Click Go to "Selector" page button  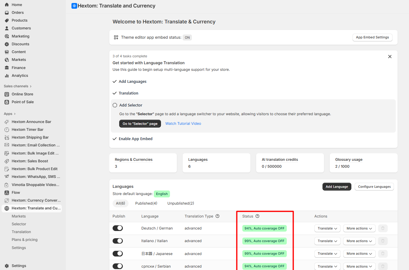pos(140,124)
